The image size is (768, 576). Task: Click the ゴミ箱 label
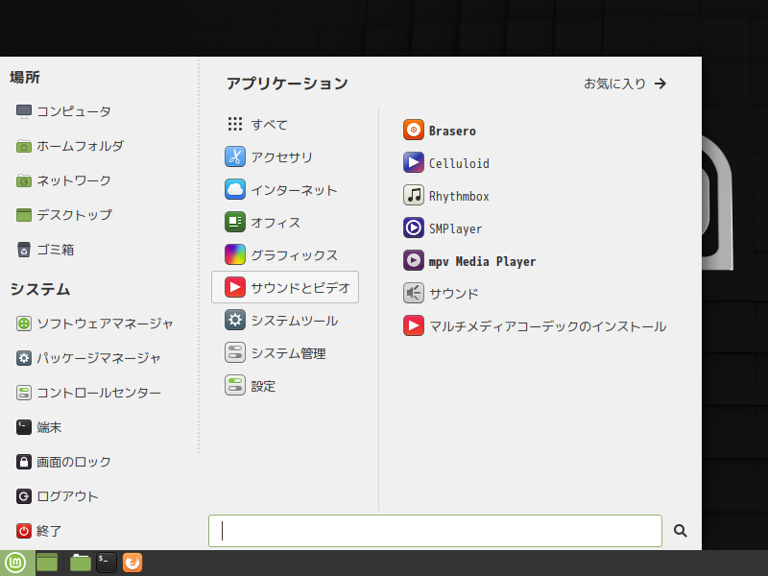point(56,250)
